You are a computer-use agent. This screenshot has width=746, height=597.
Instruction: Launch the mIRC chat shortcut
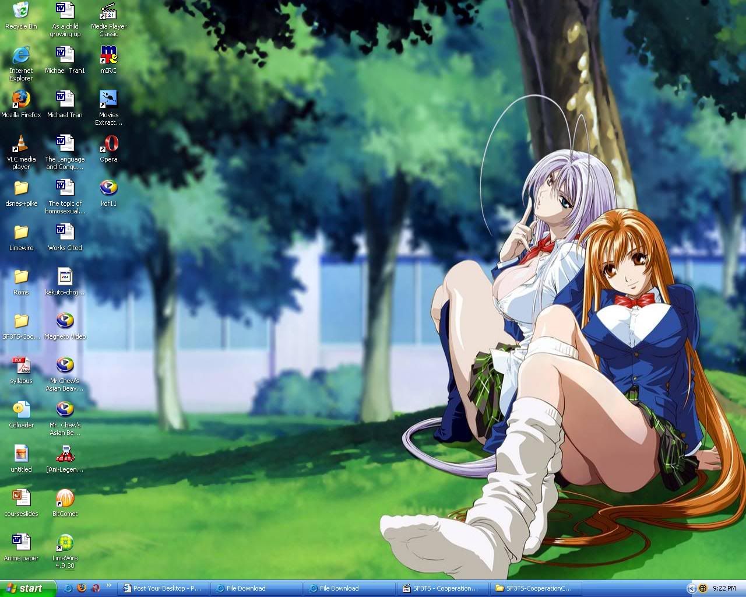coord(108,60)
